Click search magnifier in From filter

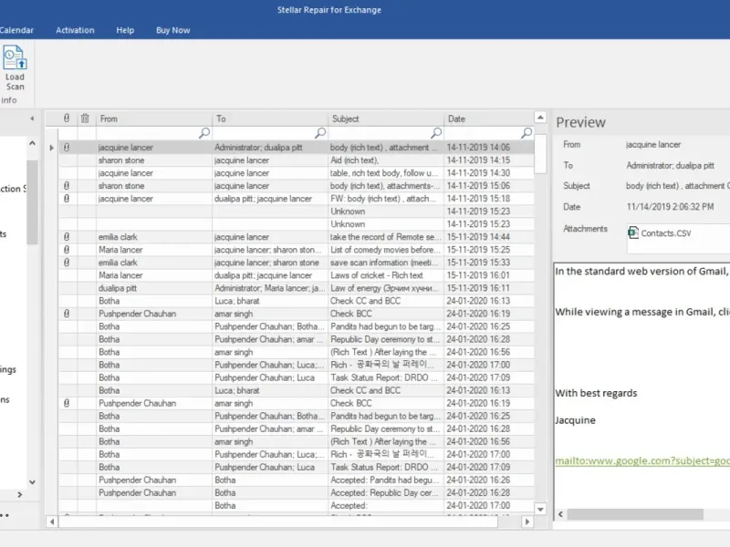point(203,133)
